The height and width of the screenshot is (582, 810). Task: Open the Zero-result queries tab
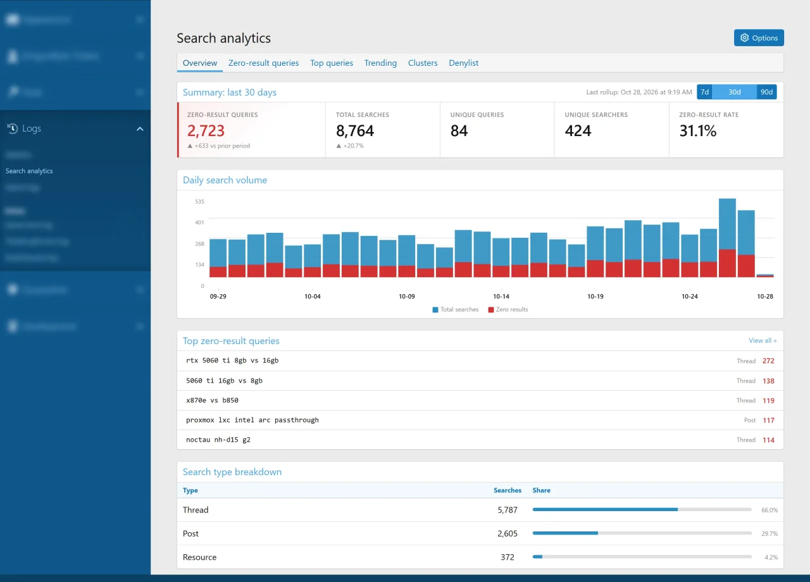[263, 63]
